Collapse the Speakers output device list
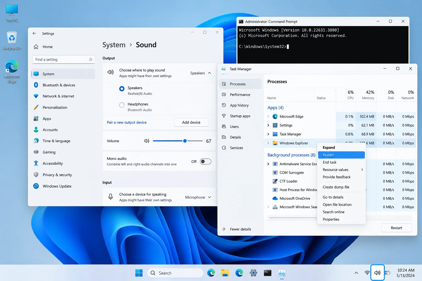The height and width of the screenshot is (281, 422). pyautogui.click(x=210, y=73)
